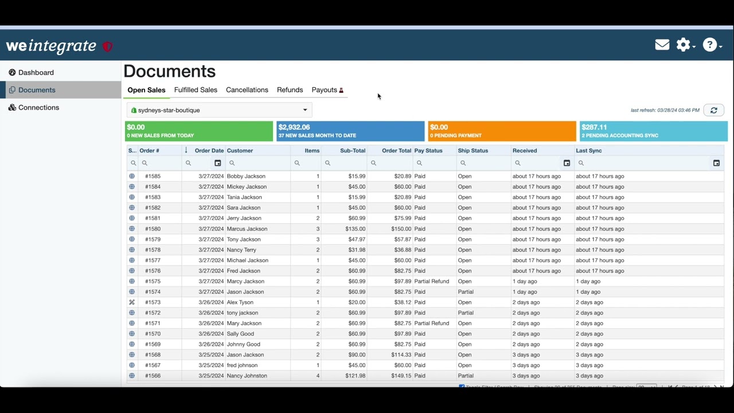
Task: Select the Documents sidebar icon
Action: click(x=13, y=89)
